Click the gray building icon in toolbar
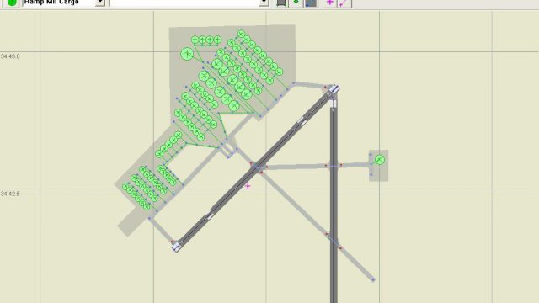The image size is (539, 303). point(281,3)
